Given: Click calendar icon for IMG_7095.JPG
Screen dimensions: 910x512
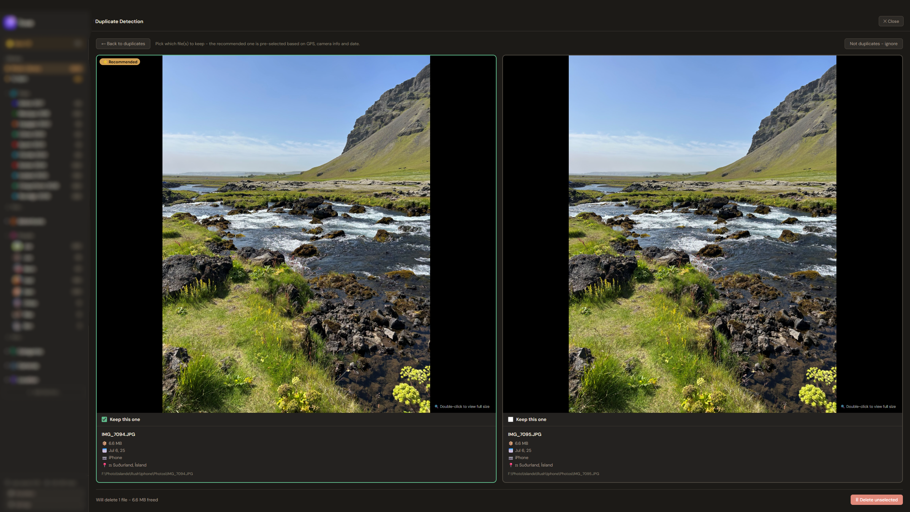Looking at the screenshot, I should pos(511,450).
